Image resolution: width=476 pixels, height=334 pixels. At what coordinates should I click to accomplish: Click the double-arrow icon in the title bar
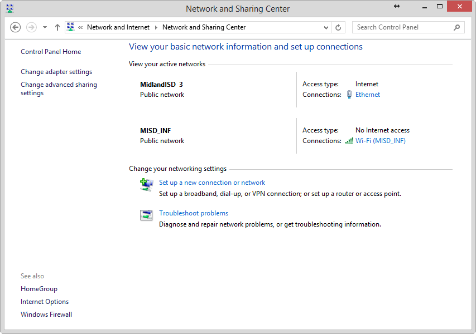396,6
